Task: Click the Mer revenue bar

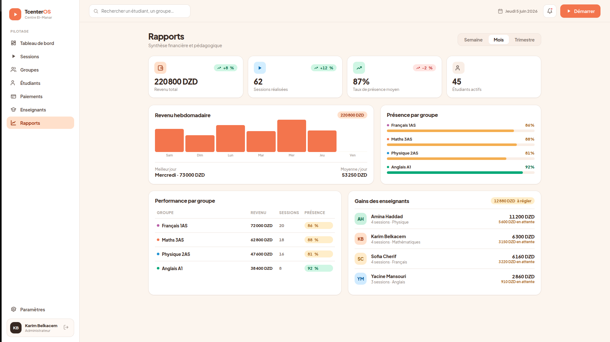Action: pyautogui.click(x=292, y=136)
